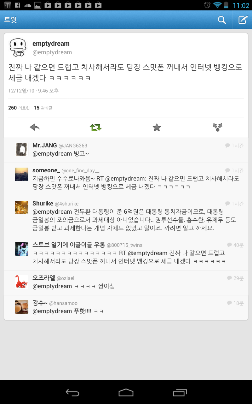Open the 오즈라엘 reply avatar
The image size is (252, 404).
coord(22,282)
